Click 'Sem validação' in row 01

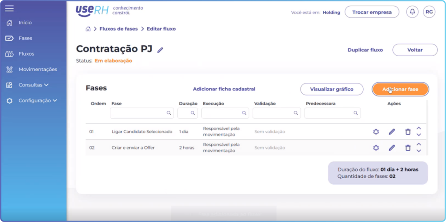270,132
